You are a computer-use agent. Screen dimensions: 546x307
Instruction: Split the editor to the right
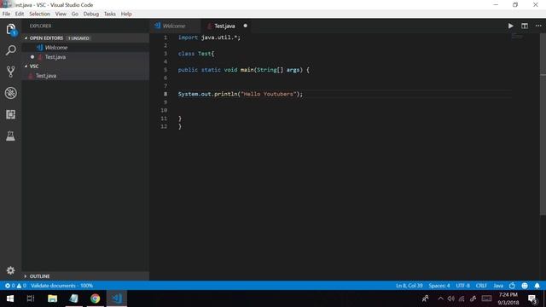click(525, 26)
